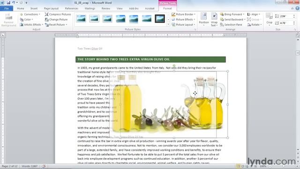The height and width of the screenshot is (169, 300).
Task: Apply the second picture style thumbnail
Action: [94, 19]
